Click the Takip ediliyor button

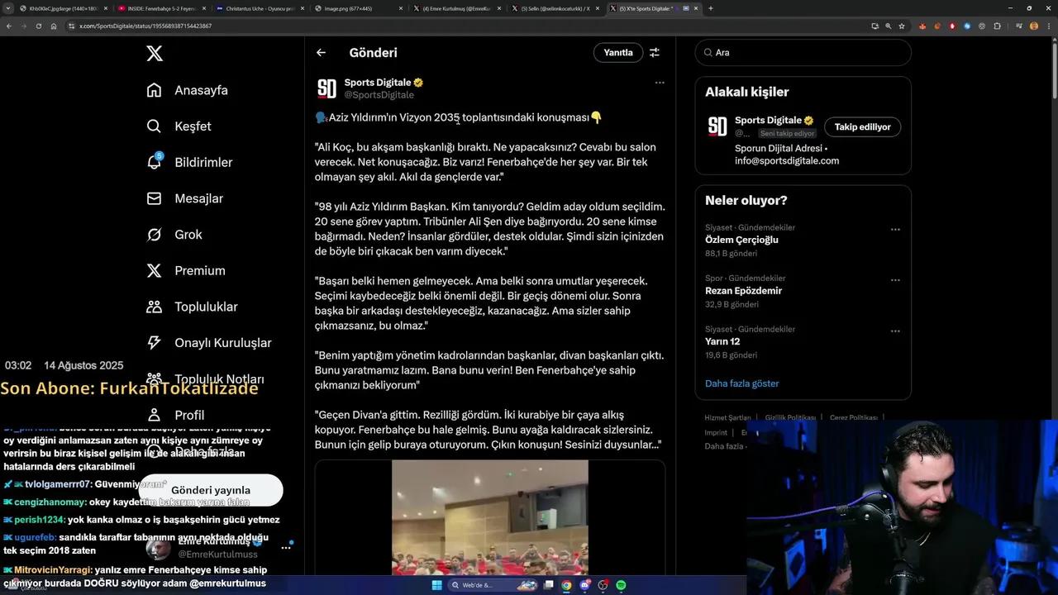(862, 126)
